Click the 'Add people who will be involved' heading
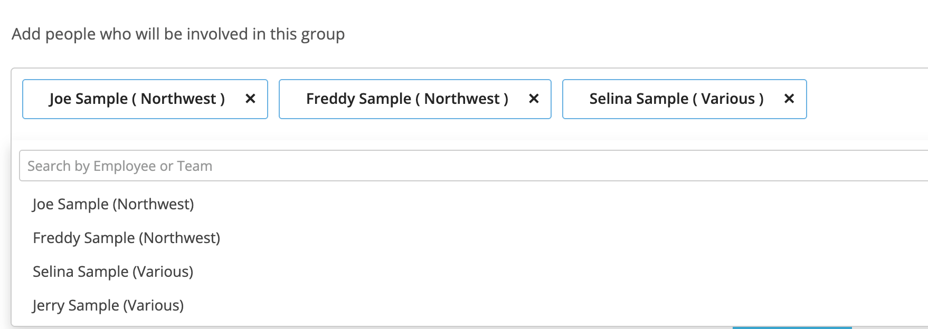Screen dimensions: 928x329 tap(178, 34)
